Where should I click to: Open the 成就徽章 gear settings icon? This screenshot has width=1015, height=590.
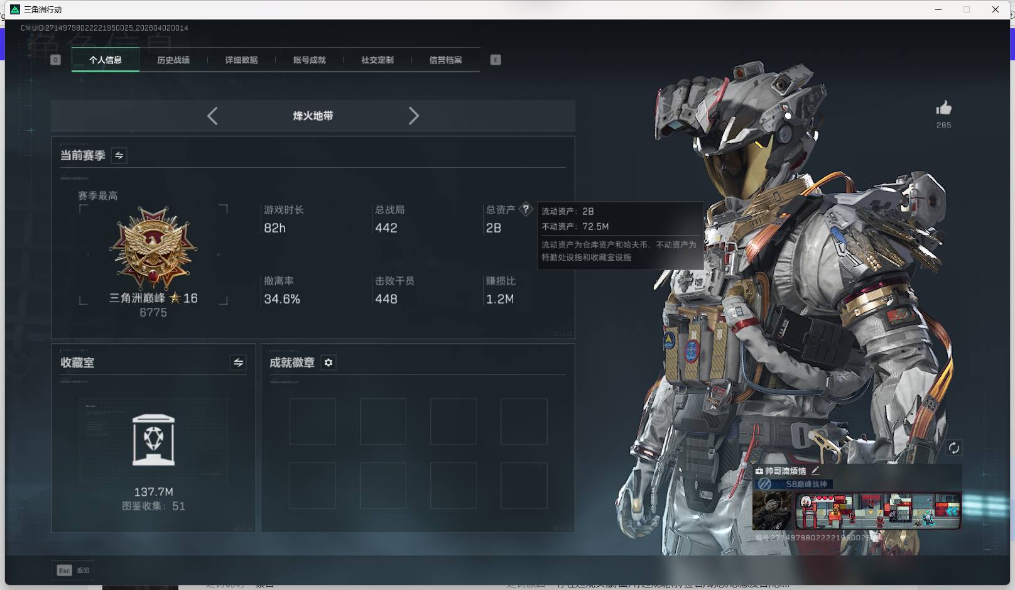[x=328, y=363]
